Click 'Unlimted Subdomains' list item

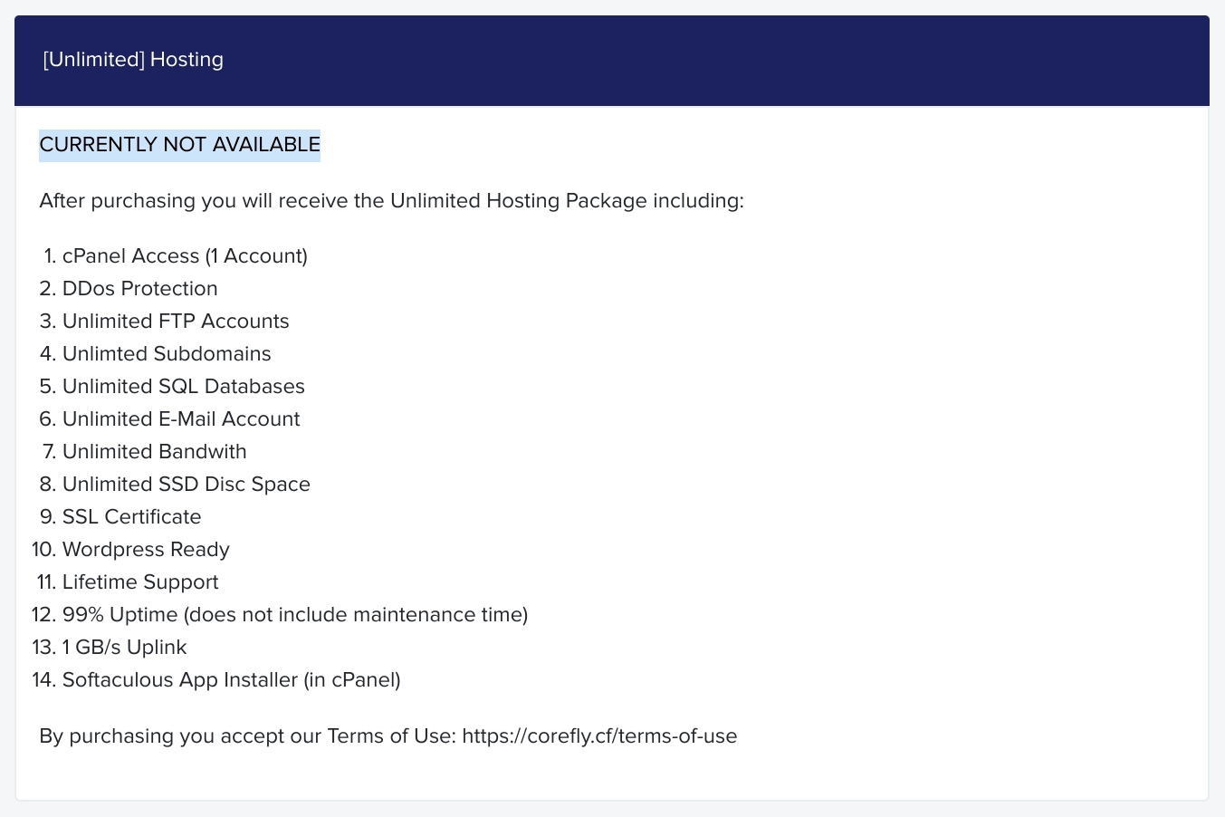167,354
